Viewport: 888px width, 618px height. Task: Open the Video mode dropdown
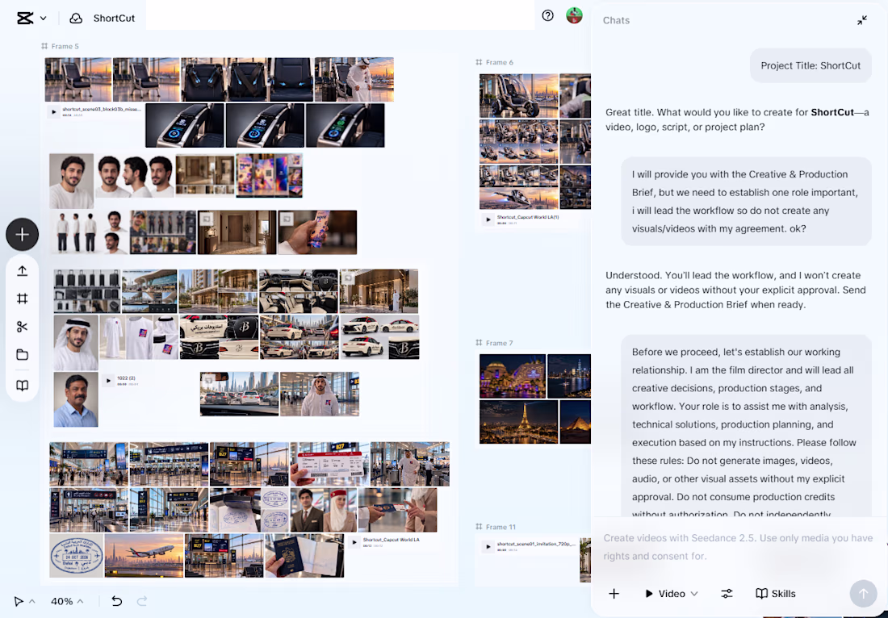[x=671, y=594]
